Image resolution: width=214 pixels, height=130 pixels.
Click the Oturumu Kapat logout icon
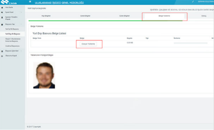pos(3,56)
